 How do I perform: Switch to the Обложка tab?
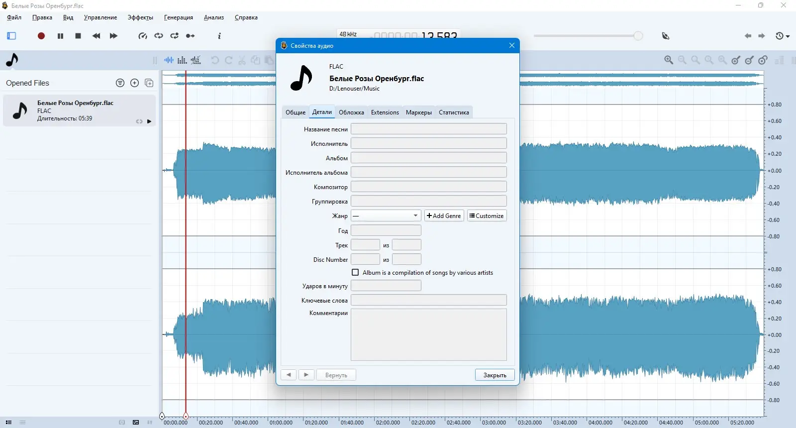point(351,112)
